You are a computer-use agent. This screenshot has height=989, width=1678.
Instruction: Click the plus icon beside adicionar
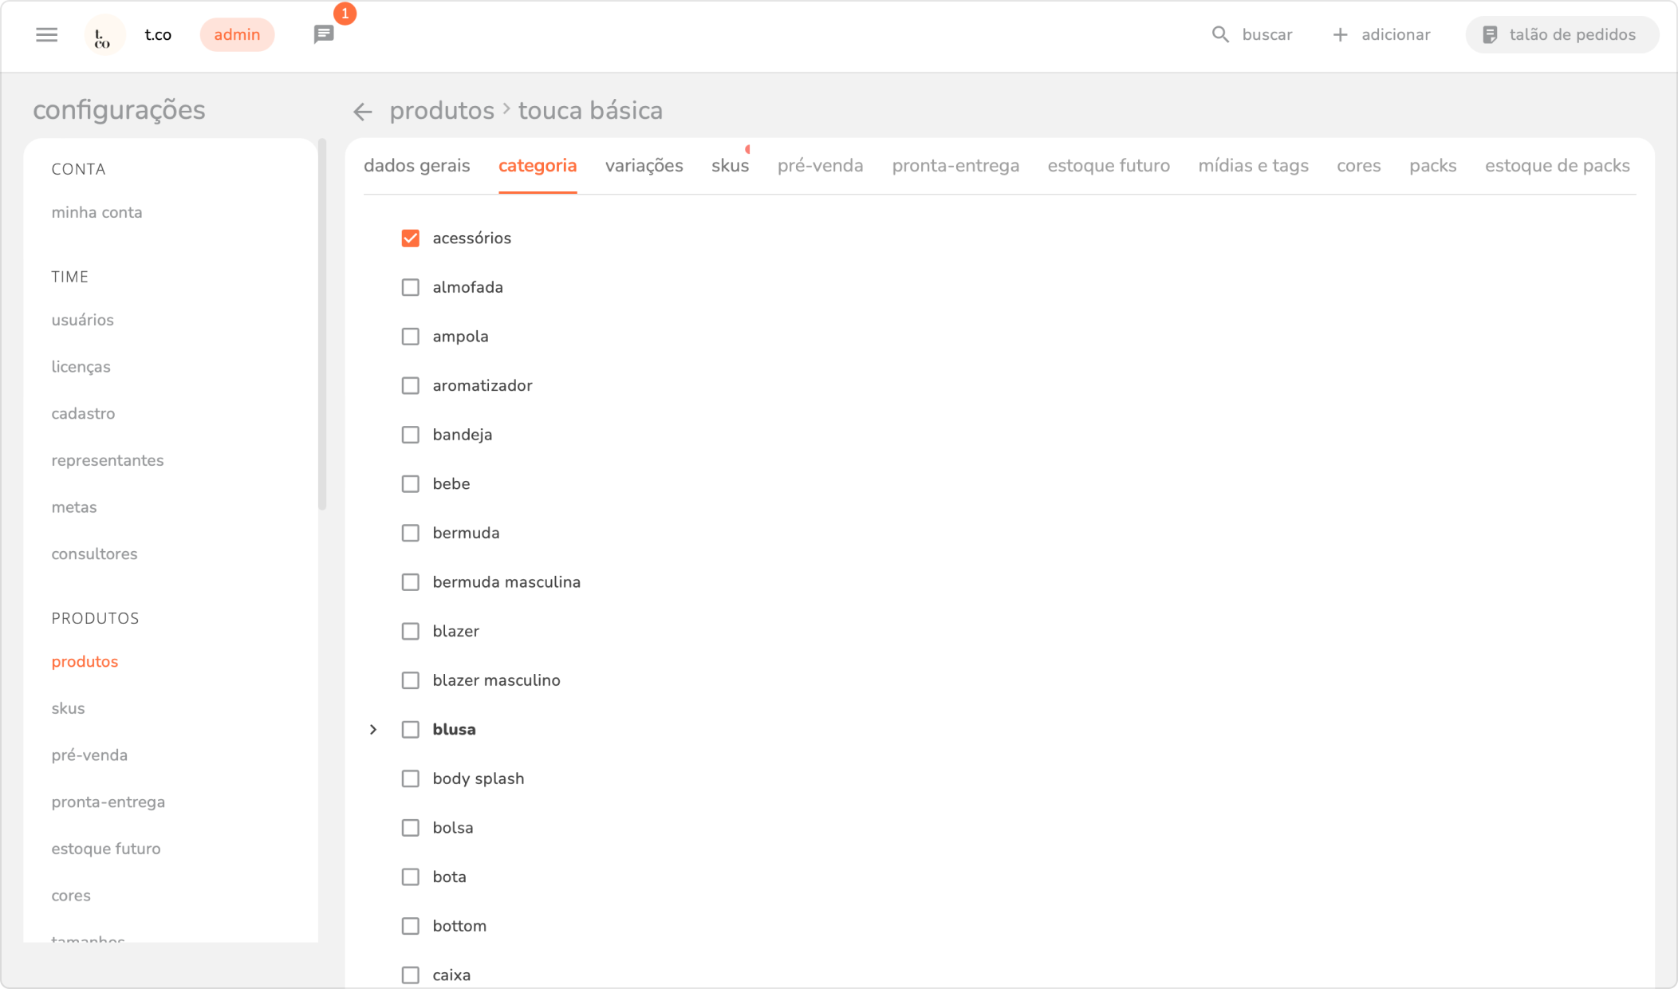coord(1340,34)
